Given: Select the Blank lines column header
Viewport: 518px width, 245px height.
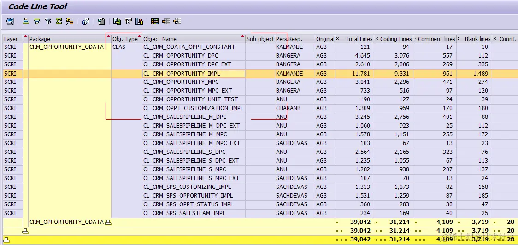Looking at the screenshot, I should (x=474, y=39).
